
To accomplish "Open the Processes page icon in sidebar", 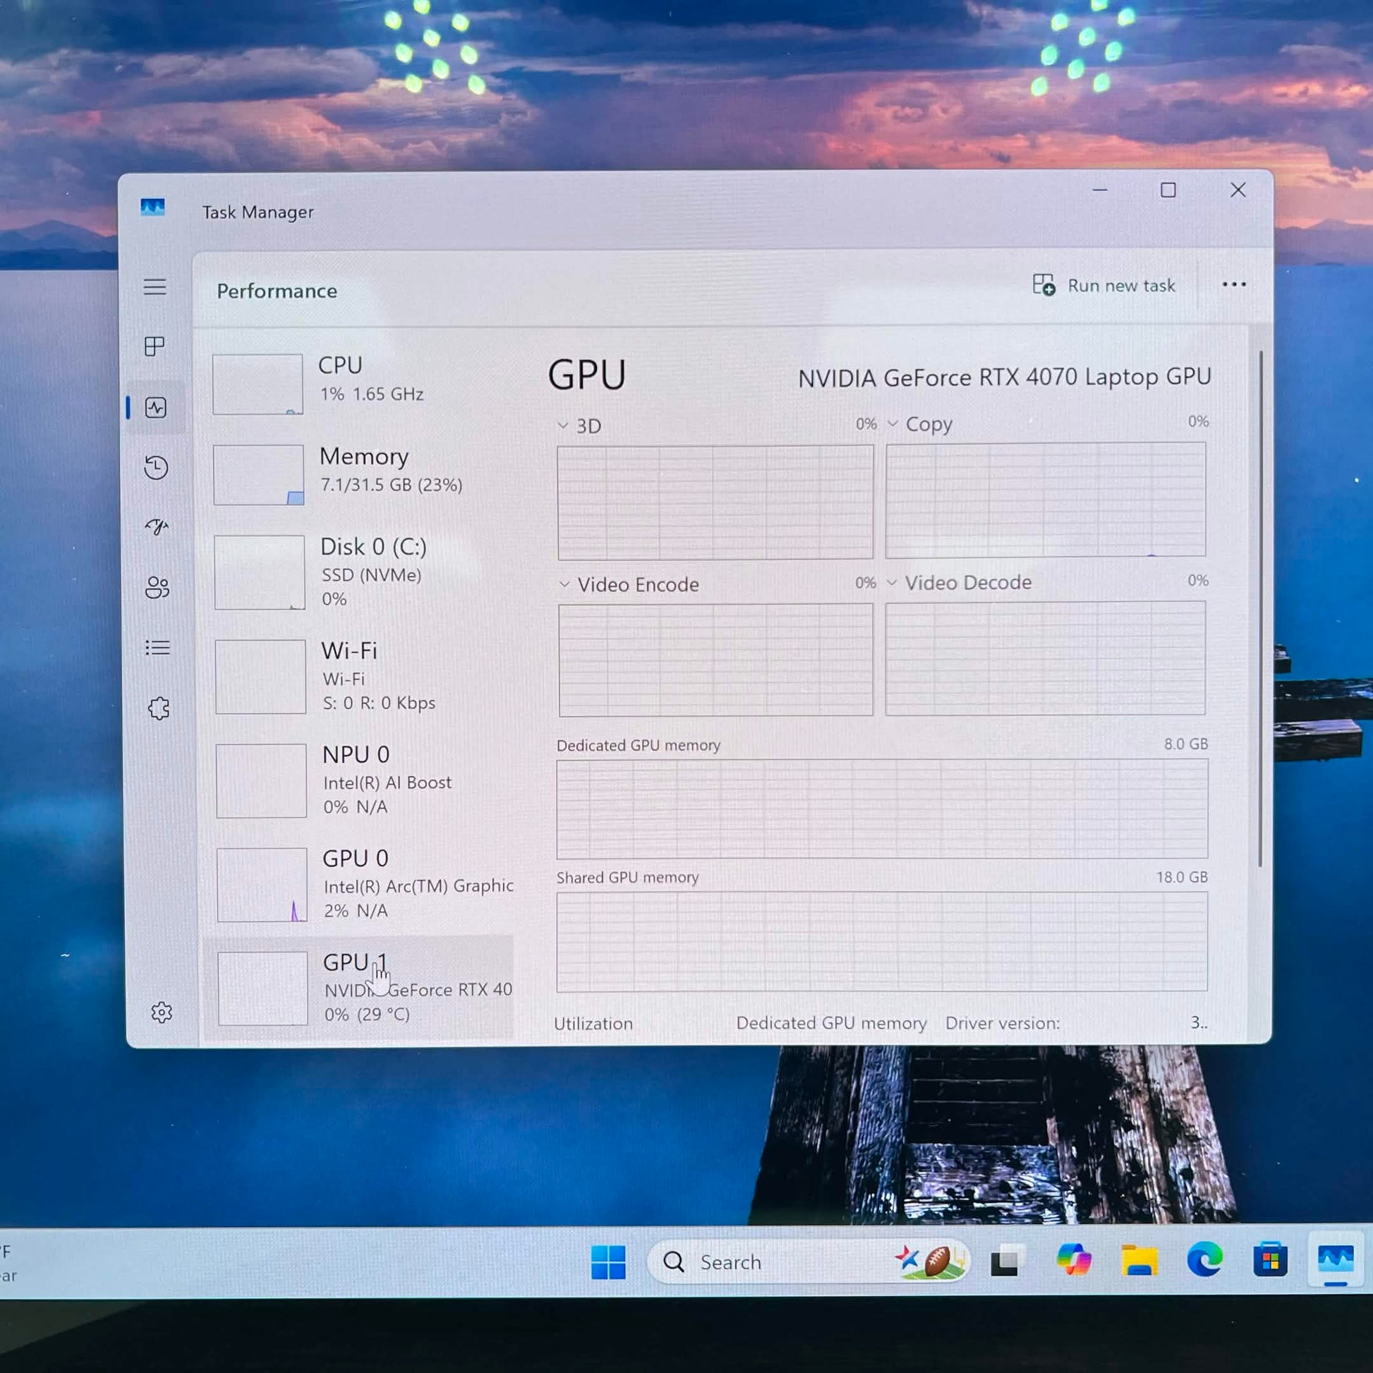I will (x=155, y=346).
